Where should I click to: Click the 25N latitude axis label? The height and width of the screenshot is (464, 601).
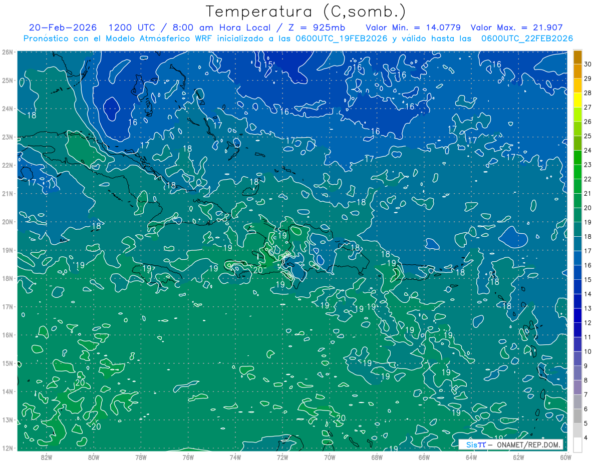click(x=7, y=80)
